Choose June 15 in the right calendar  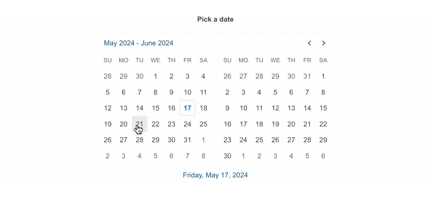point(323,108)
